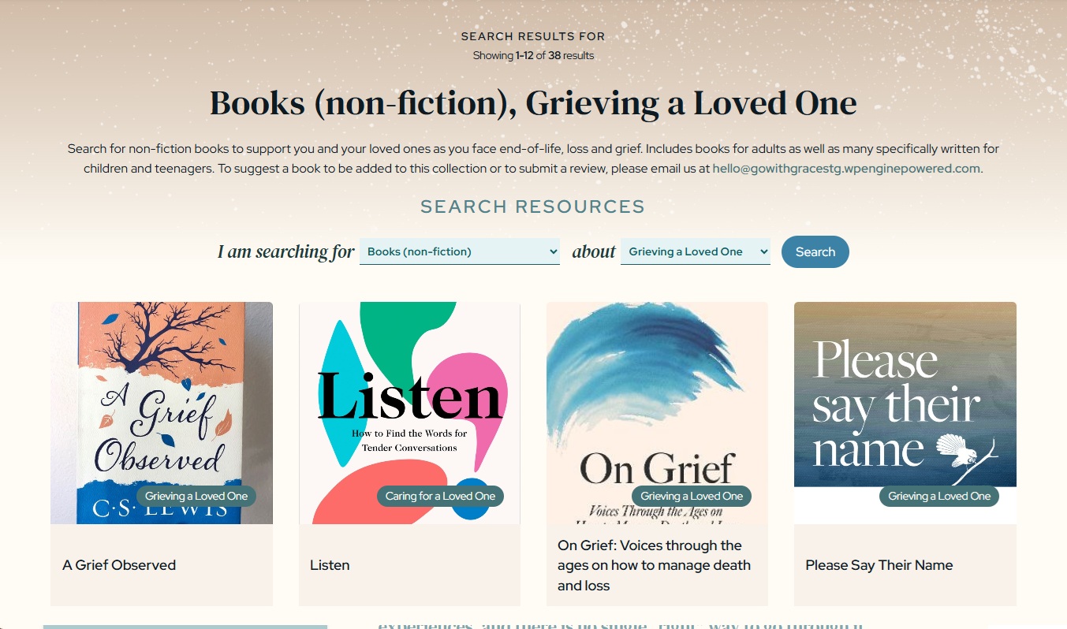View the Please say their name cover
Image resolution: width=1067 pixels, height=629 pixels.
pyautogui.click(x=905, y=413)
